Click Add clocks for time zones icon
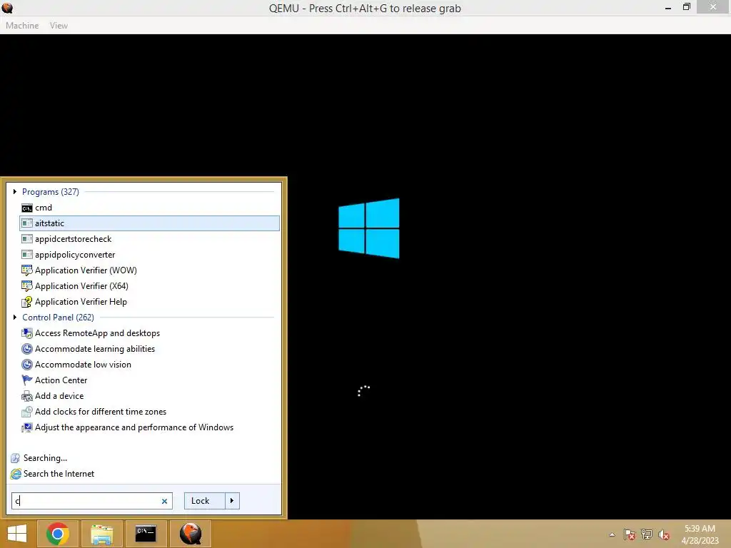This screenshot has height=548, width=731. tap(27, 412)
